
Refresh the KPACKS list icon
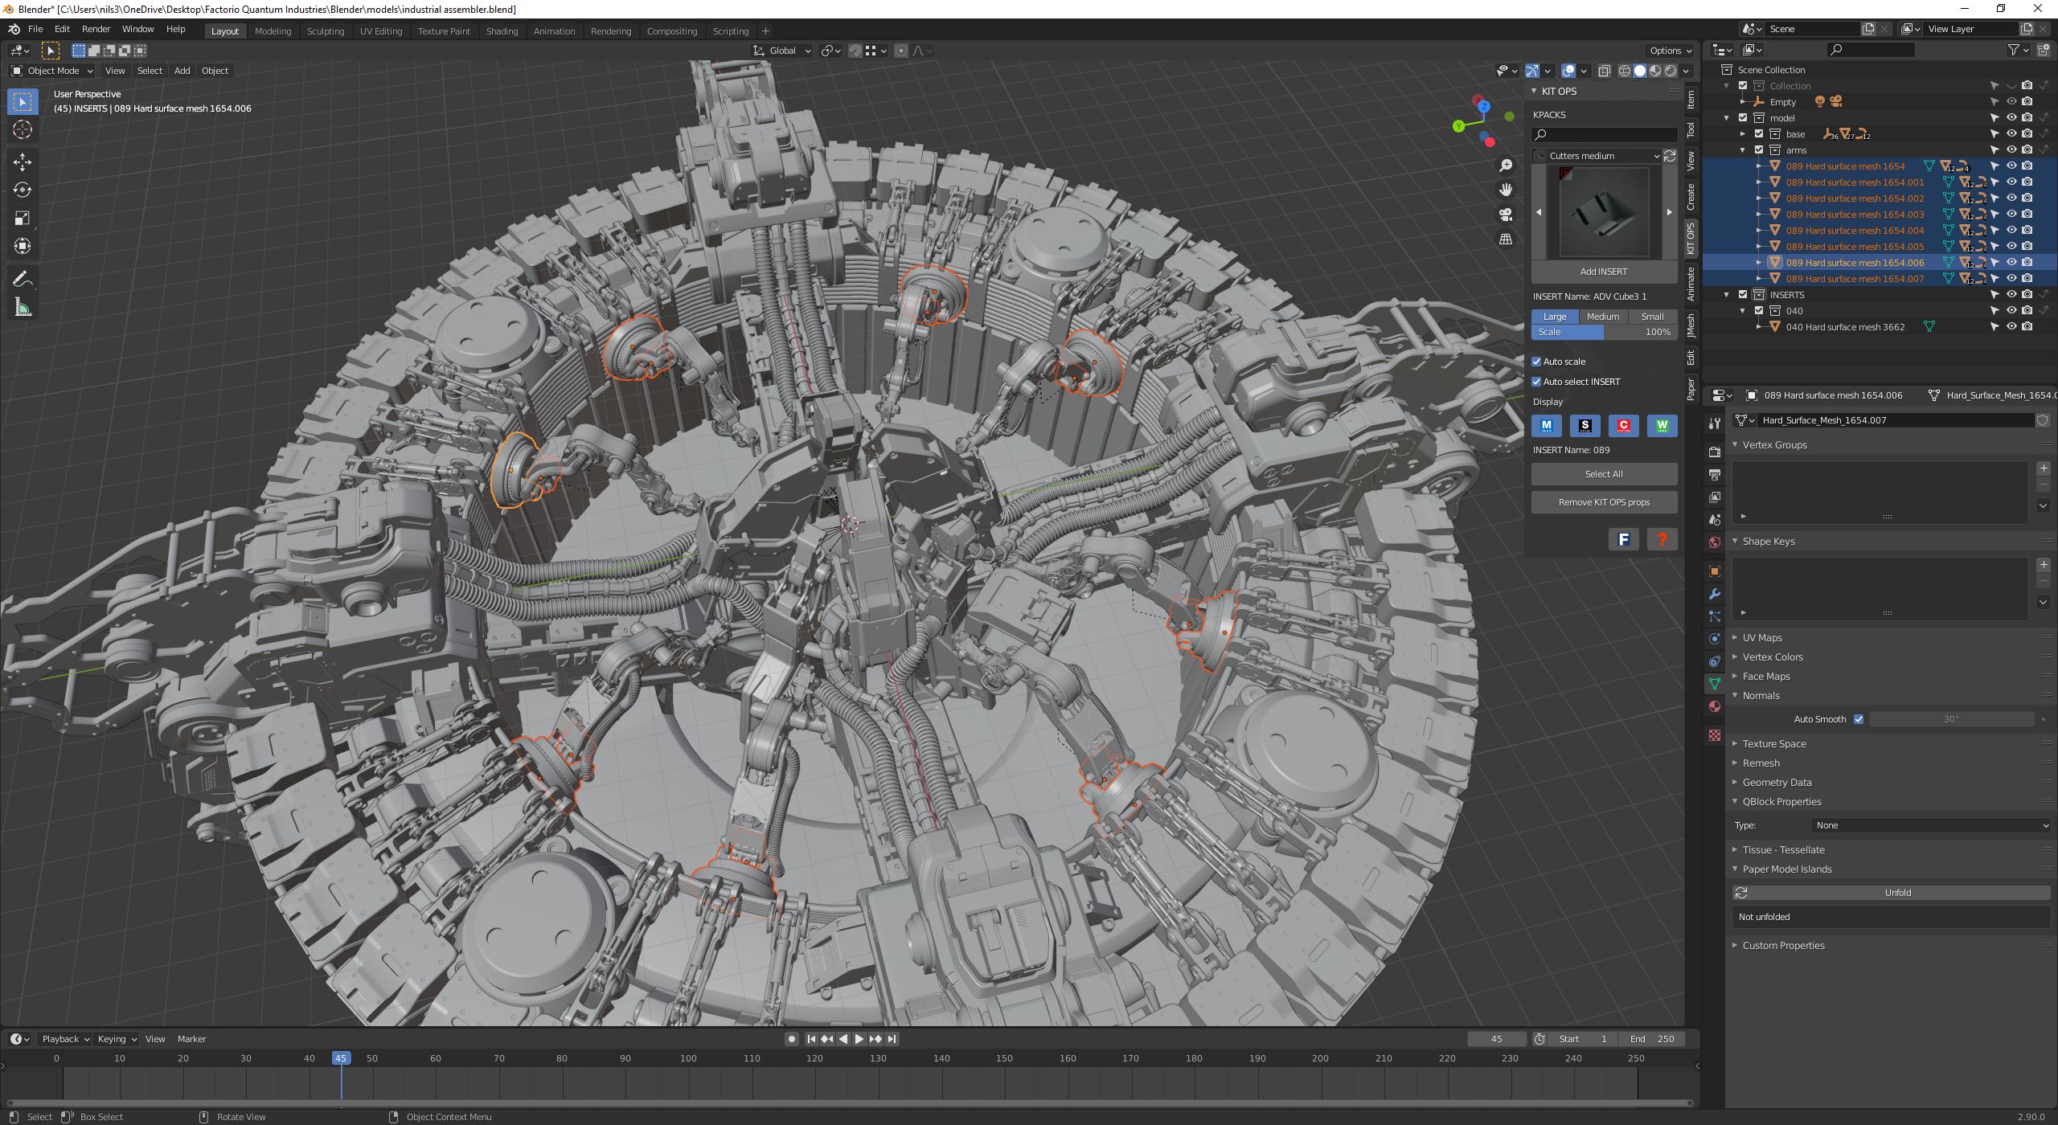1671,156
